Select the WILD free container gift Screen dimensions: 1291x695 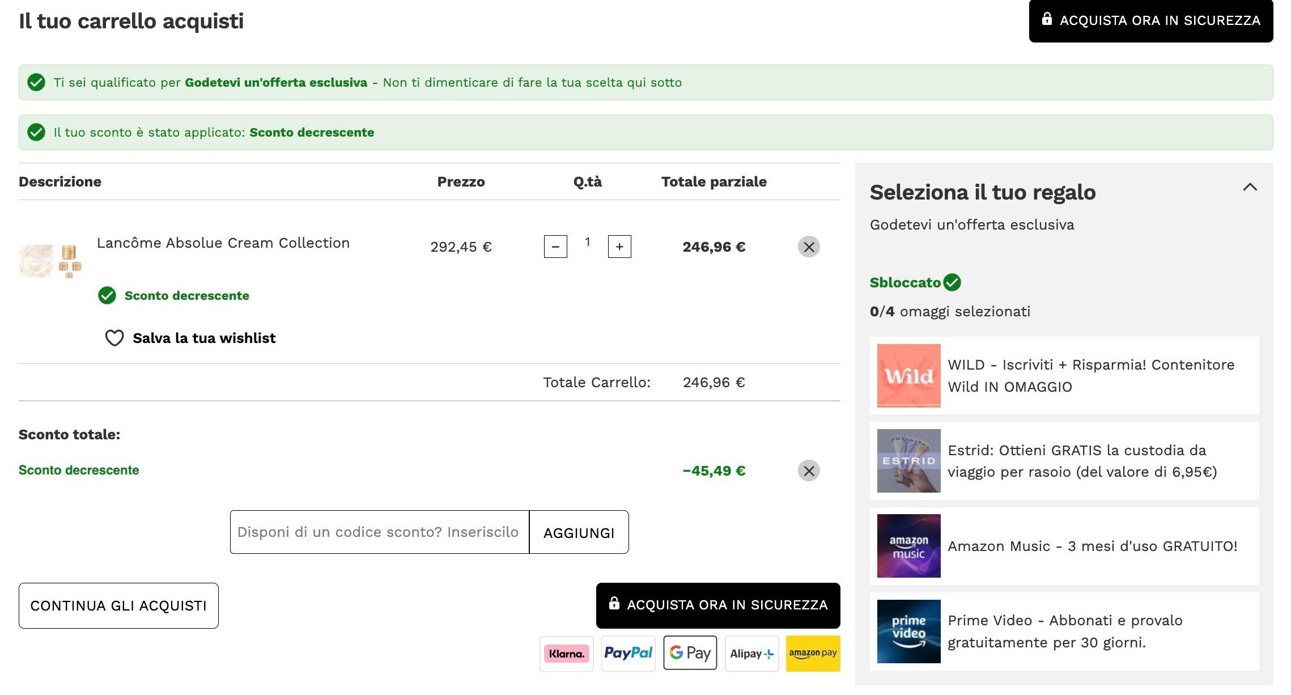(x=1064, y=375)
